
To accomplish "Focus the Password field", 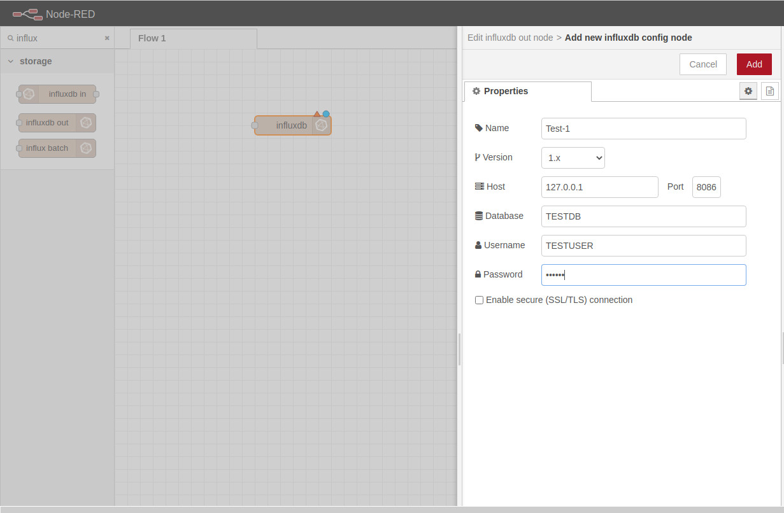I will [643, 275].
